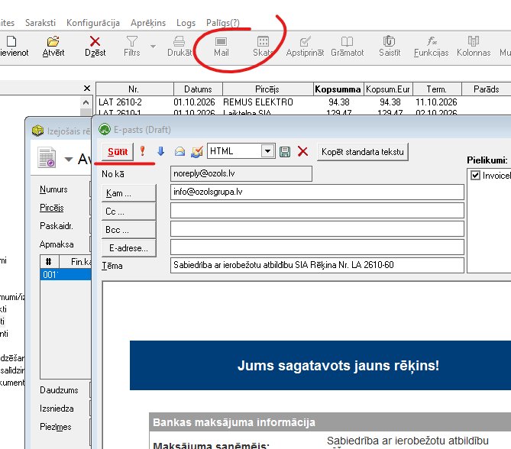This screenshot has height=449, width=511.
Task: Click the Ievienot new document icon
Action: (11, 41)
